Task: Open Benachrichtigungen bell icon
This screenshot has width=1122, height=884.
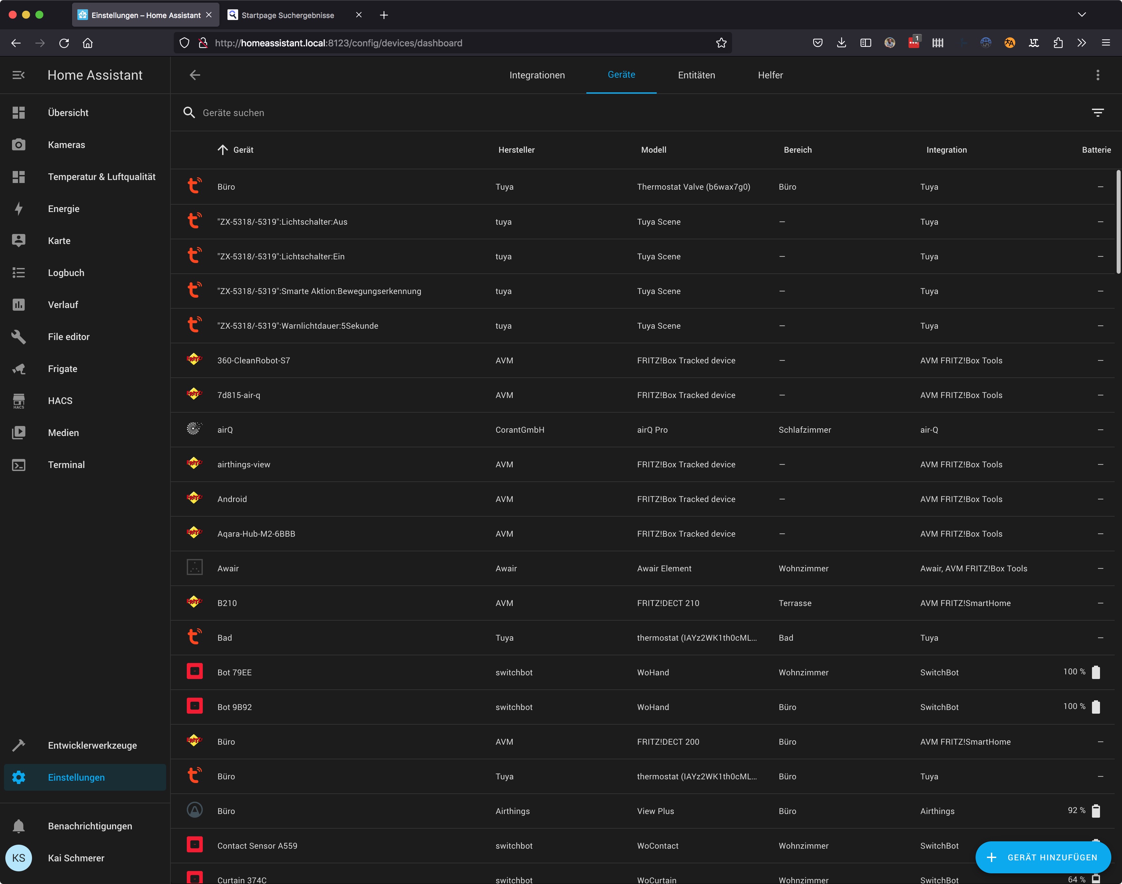Action: [19, 826]
